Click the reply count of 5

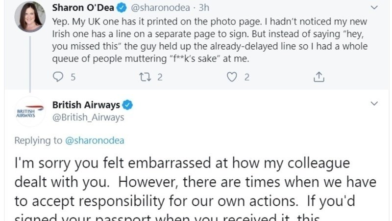(x=73, y=77)
